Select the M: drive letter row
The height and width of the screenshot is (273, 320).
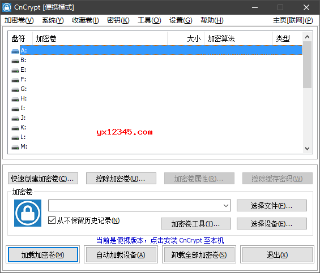(157, 147)
